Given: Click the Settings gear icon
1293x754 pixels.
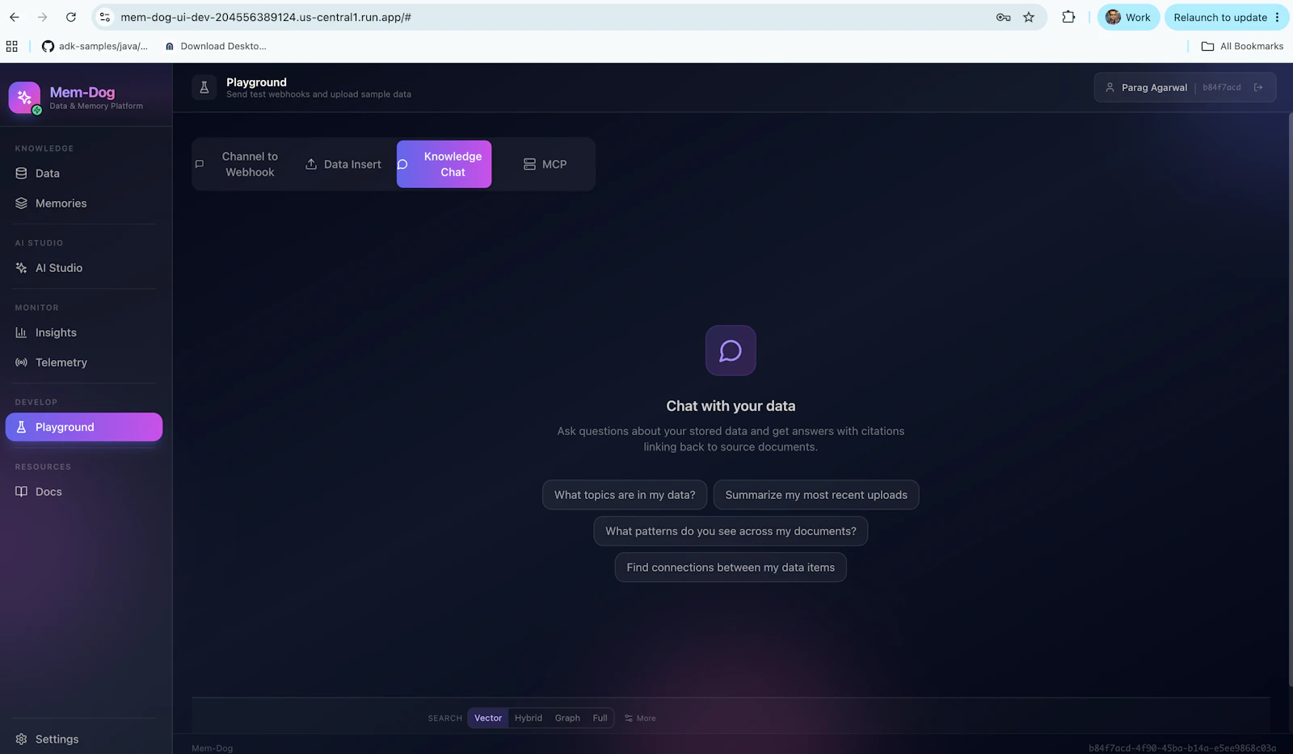Looking at the screenshot, I should [x=21, y=739].
